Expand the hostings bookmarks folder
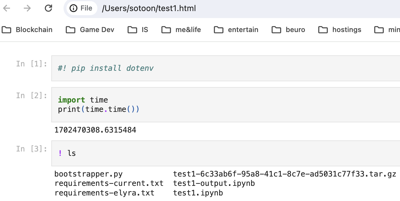The image size is (400, 201). coord(340,30)
